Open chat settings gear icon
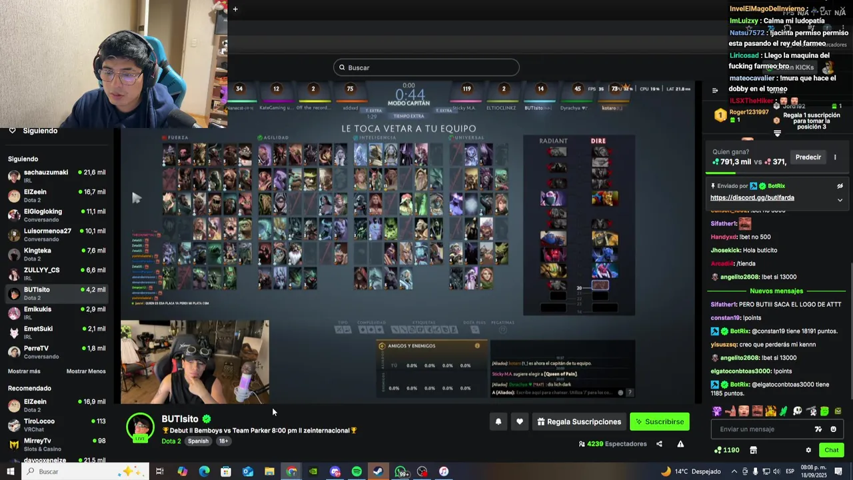The height and width of the screenshot is (480, 853). coord(808,450)
